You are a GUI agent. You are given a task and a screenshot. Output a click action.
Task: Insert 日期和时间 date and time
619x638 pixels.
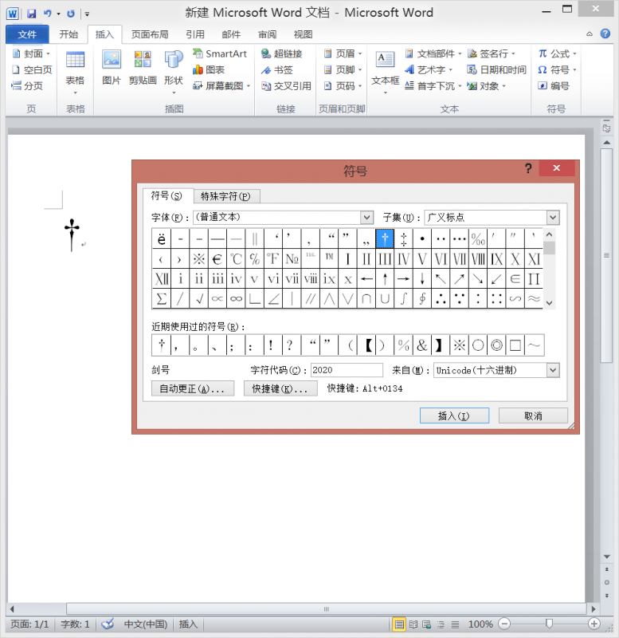496,70
